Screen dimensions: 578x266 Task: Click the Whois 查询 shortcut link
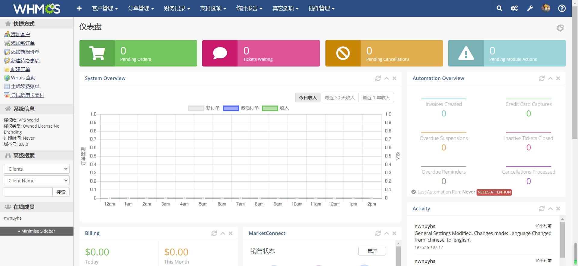pos(23,78)
